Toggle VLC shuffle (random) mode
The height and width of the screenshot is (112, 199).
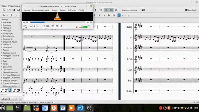pyautogui.click(x=61, y=26)
